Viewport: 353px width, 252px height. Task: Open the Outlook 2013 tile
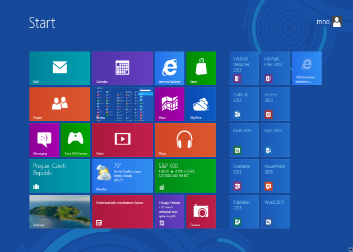tap(244, 105)
